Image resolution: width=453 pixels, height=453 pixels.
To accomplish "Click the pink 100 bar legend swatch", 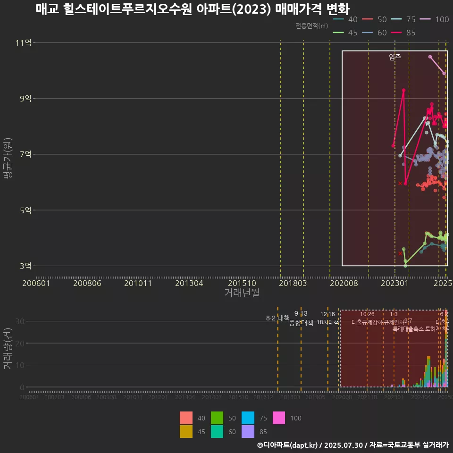I will pyautogui.click(x=279, y=418).
